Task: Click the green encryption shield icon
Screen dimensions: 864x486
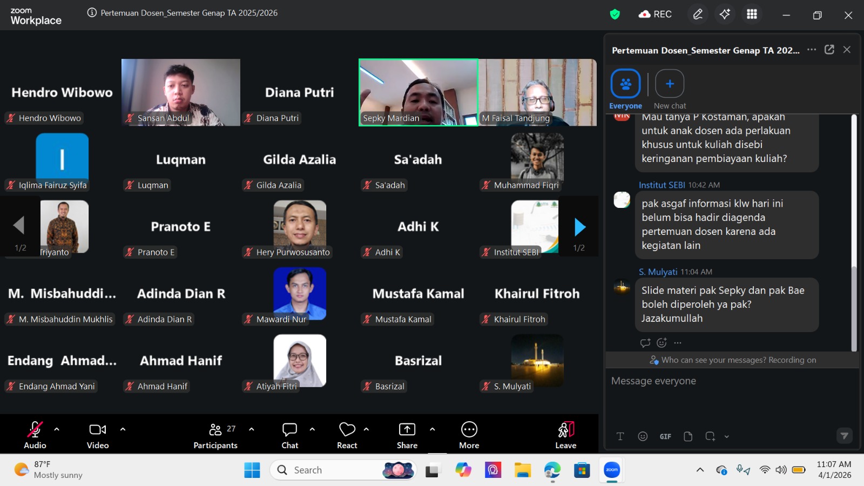Action: pos(615,15)
